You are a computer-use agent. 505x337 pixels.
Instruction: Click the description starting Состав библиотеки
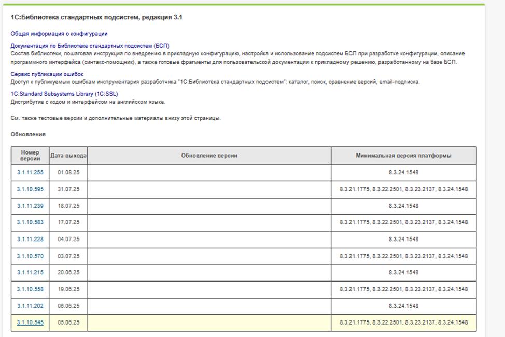[237, 58]
